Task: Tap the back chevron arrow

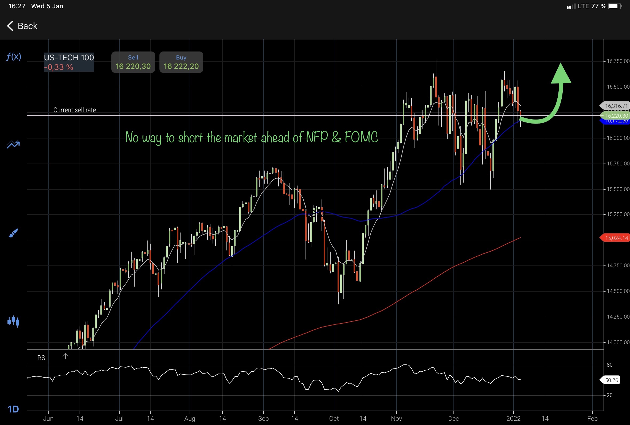Action: coord(10,26)
